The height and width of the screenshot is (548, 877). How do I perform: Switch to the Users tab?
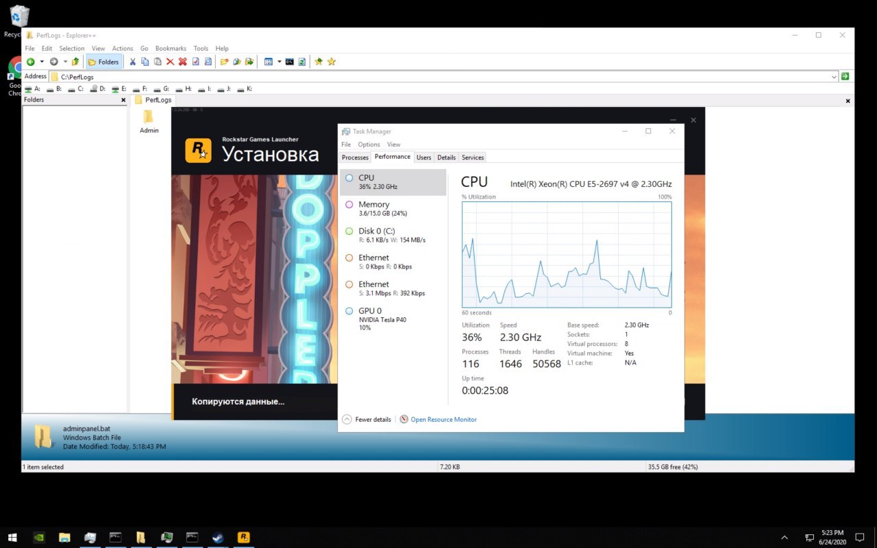[424, 158]
